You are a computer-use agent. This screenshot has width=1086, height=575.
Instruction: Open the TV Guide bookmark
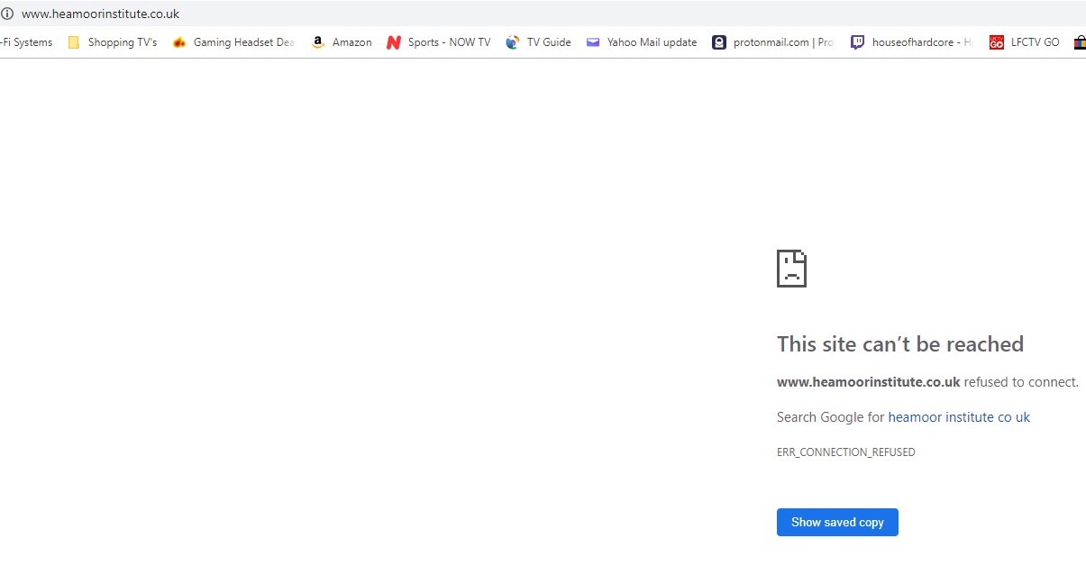coord(539,42)
